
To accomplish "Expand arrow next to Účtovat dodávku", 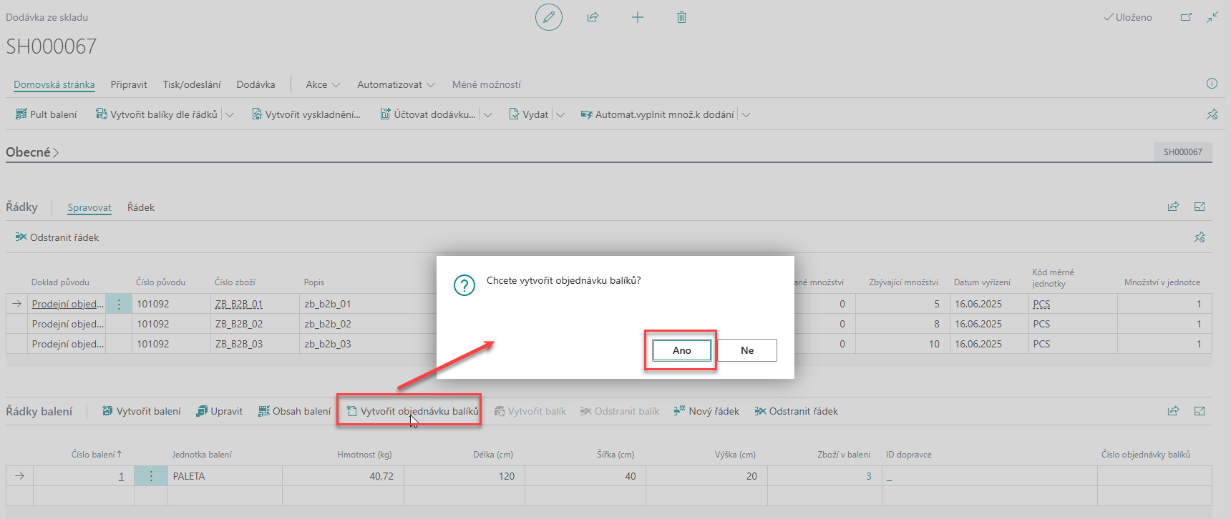I will (x=487, y=114).
